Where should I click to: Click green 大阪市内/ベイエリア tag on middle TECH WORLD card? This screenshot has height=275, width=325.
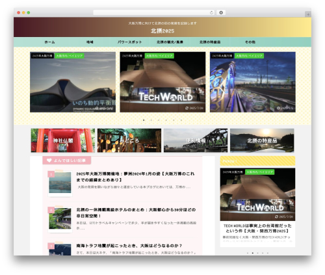(159, 56)
